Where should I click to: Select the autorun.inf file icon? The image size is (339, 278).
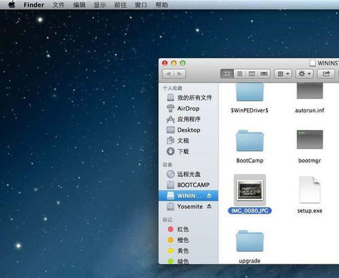pyautogui.click(x=310, y=91)
